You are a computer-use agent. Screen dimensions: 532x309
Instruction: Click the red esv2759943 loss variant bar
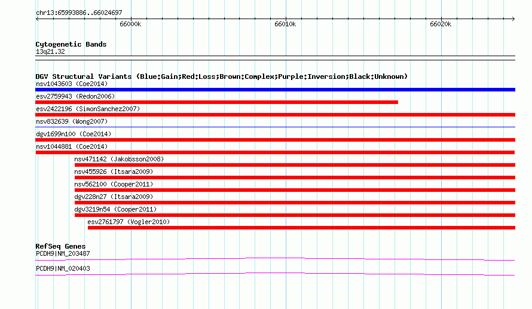click(x=216, y=102)
